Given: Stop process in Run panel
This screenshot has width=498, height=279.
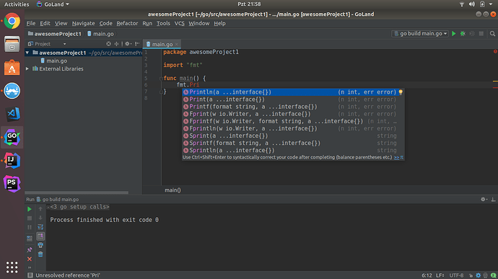Looking at the screenshot, I should (x=30, y=218).
